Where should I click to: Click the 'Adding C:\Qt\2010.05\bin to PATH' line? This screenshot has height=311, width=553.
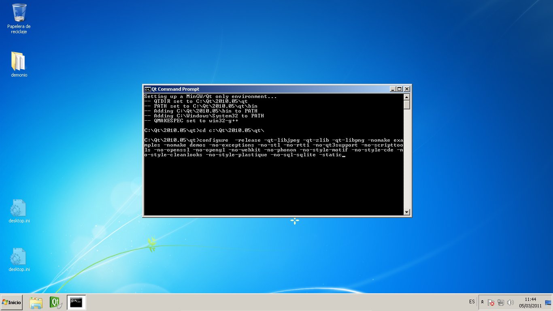click(x=201, y=111)
